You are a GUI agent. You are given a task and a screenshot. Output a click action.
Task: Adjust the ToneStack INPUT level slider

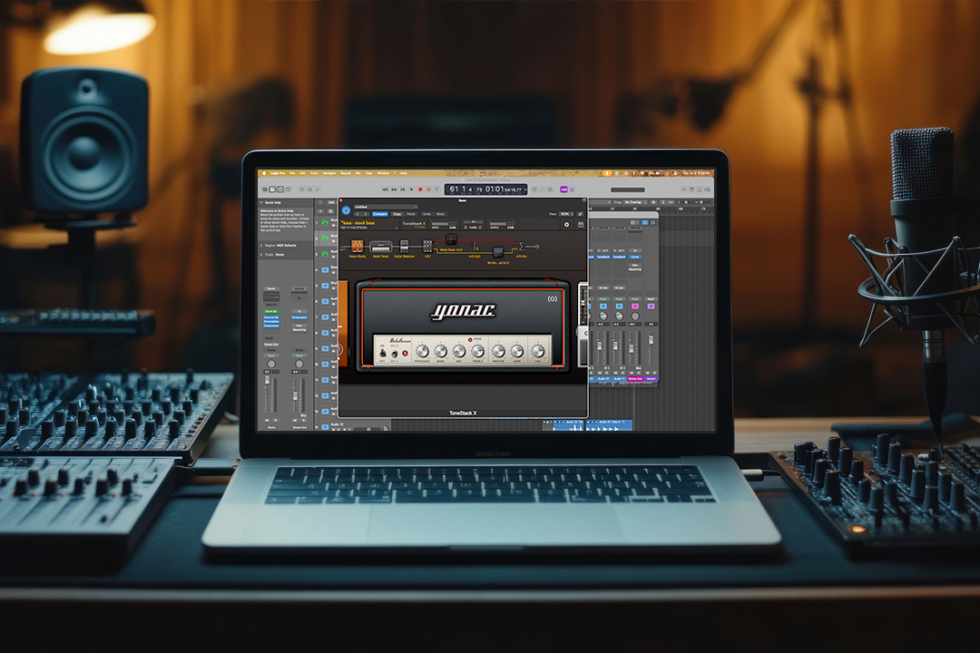pyautogui.click(x=444, y=224)
